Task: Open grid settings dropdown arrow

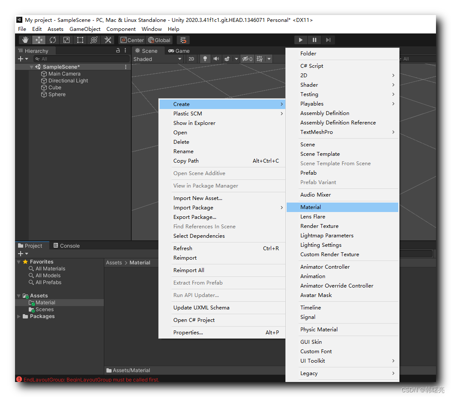Action: tap(269, 59)
